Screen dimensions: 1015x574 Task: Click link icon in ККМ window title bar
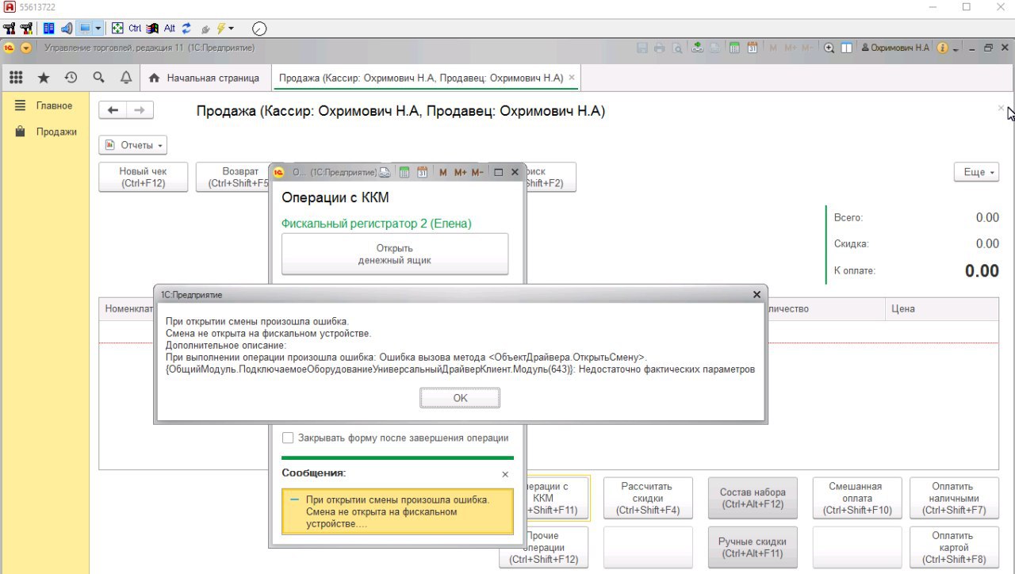pos(385,172)
